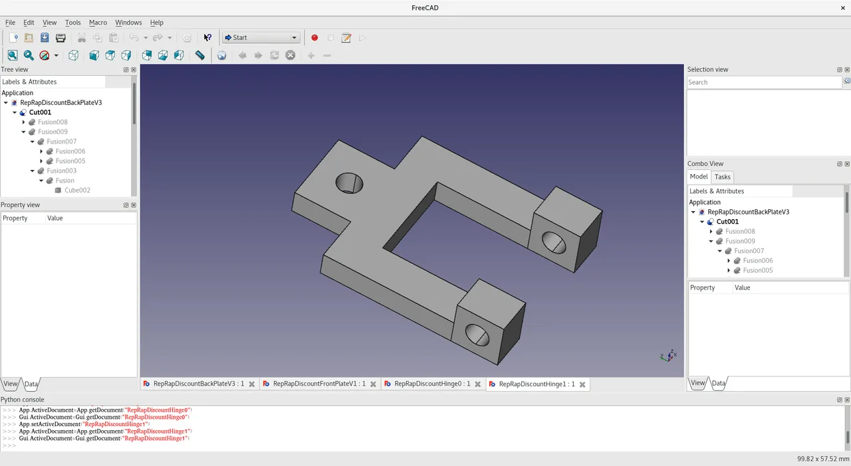
Task: Open the File menu
Action: pos(10,23)
